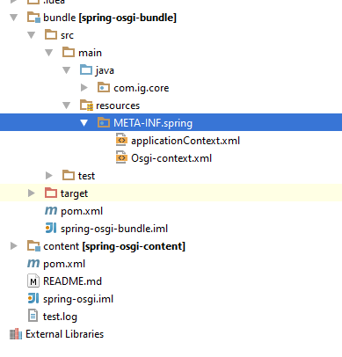
Task: Click the test.log file icon
Action: [x=33, y=316]
